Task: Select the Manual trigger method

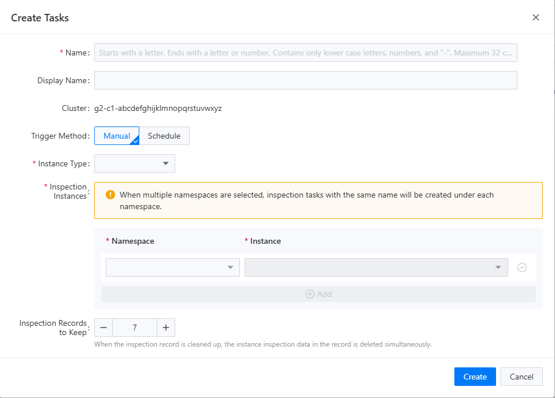Action: [x=116, y=136]
